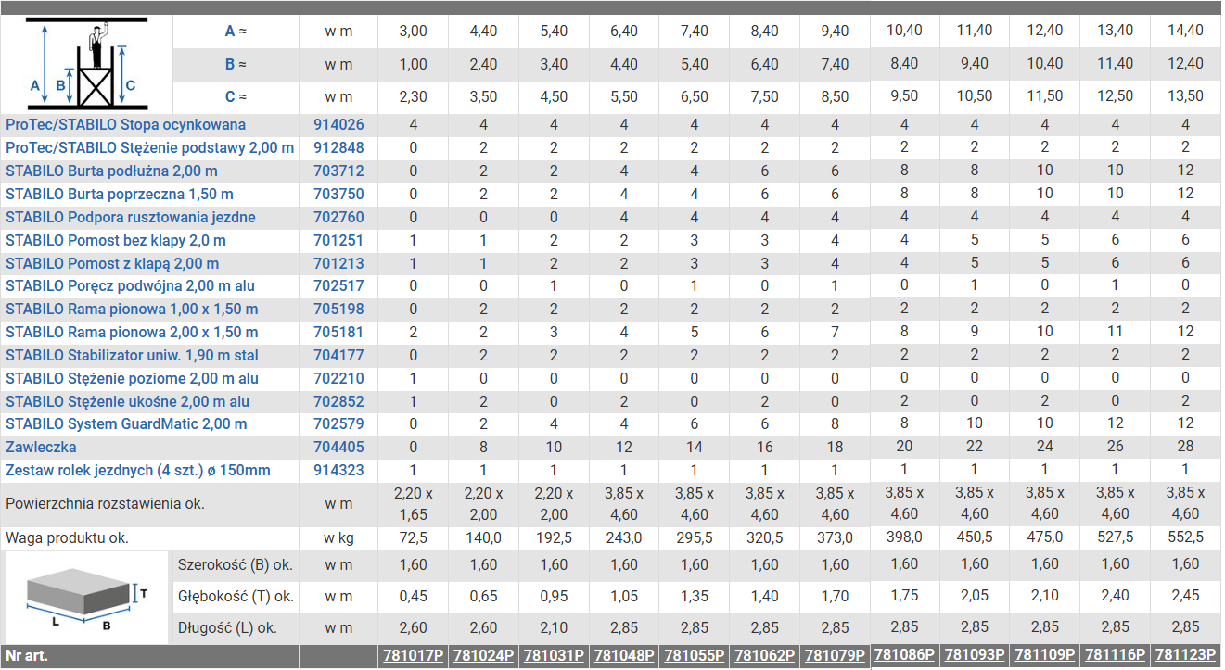
Task: Select STABILO Stężenie ukośne 2,00 m alu
Action: (128, 402)
